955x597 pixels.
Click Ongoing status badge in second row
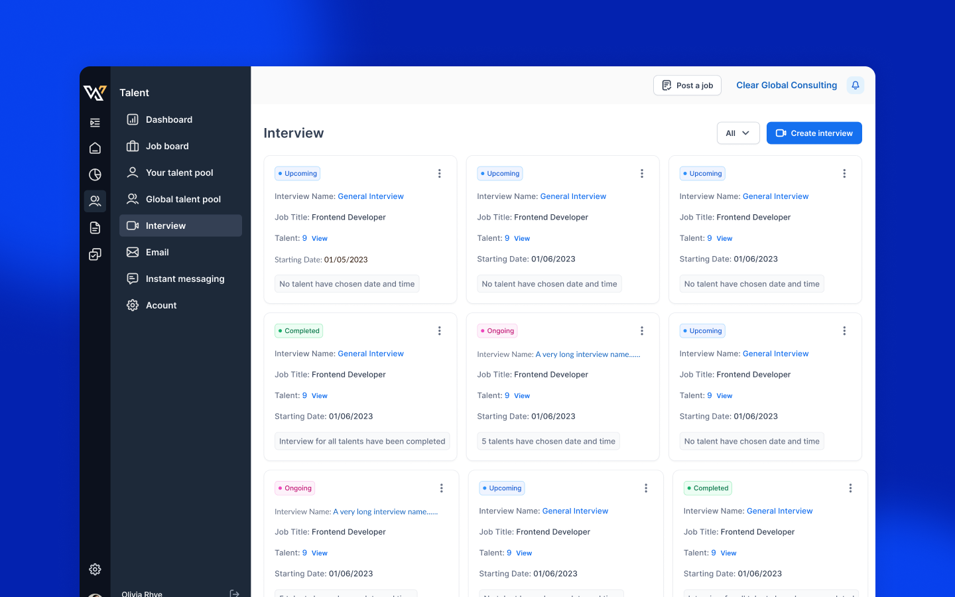pyautogui.click(x=497, y=330)
